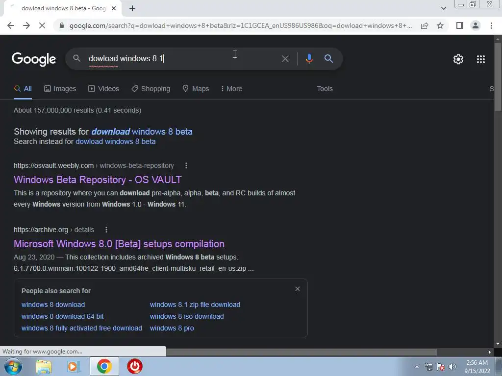The height and width of the screenshot is (376, 502).
Task: Show hidden system tray icons
Action: pos(417,367)
